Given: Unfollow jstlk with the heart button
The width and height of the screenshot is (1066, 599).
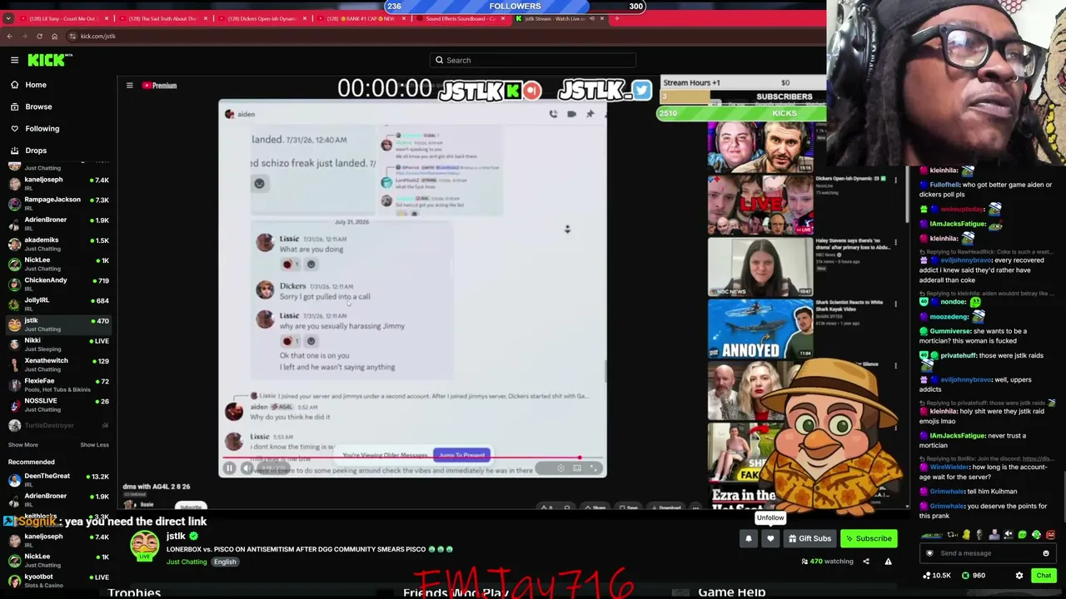Looking at the screenshot, I should pyautogui.click(x=770, y=538).
